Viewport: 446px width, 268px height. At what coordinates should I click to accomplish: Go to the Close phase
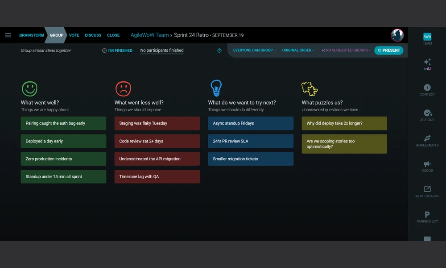(113, 35)
